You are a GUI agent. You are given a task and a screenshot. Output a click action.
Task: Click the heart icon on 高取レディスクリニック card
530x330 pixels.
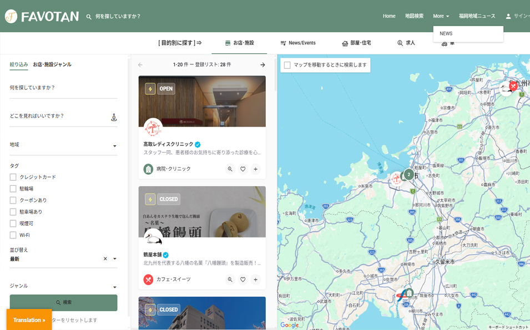pos(243,169)
